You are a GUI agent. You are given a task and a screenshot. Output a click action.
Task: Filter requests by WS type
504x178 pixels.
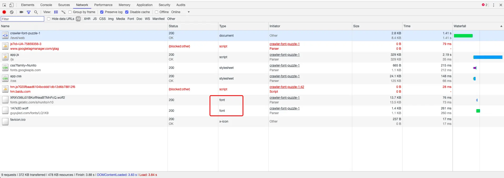coord(147,19)
